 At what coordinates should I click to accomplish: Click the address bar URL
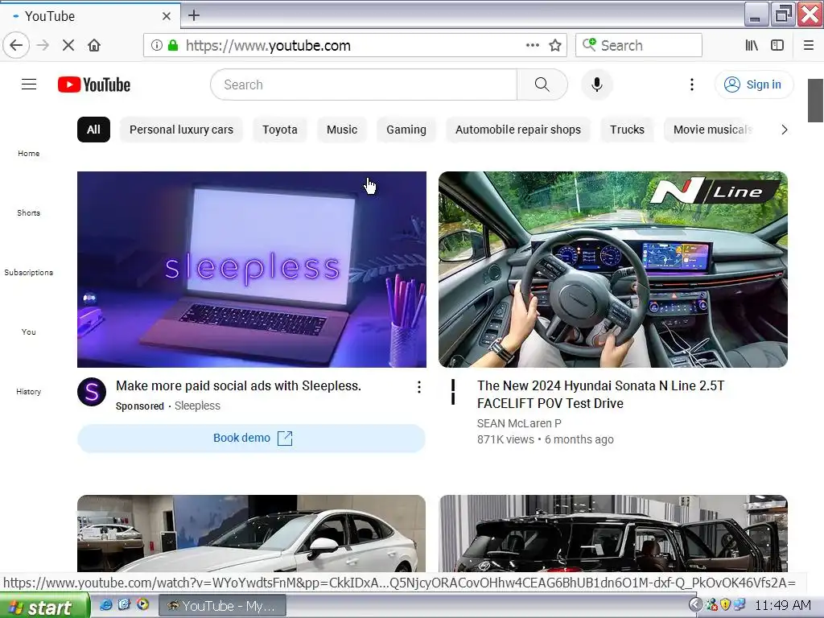tap(268, 45)
